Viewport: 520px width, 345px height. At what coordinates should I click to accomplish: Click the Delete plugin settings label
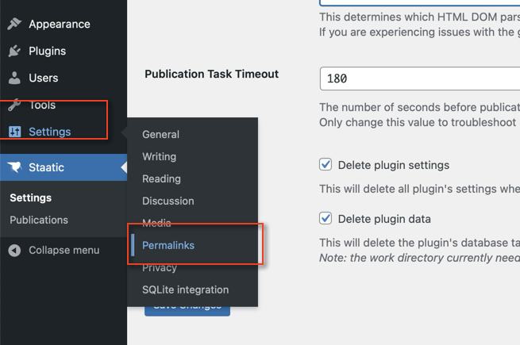click(x=394, y=165)
